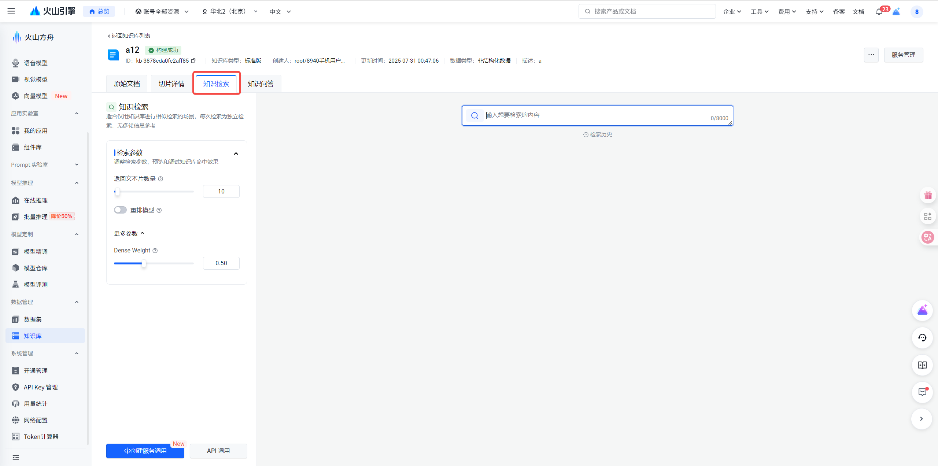The height and width of the screenshot is (466, 938).
Task: Click the 搜索产品或文档 search field
Action: 647,11
